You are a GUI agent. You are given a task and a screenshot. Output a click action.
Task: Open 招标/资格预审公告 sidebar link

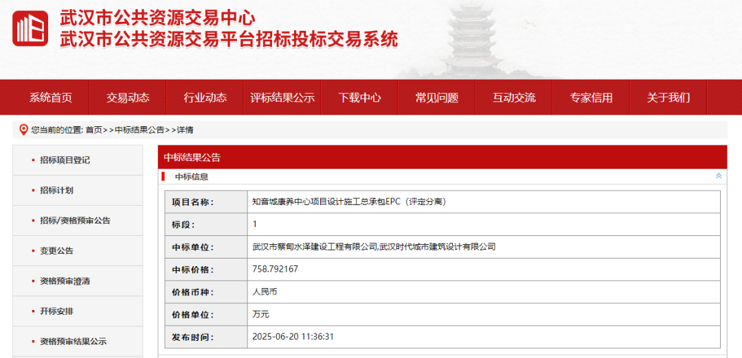75,220
